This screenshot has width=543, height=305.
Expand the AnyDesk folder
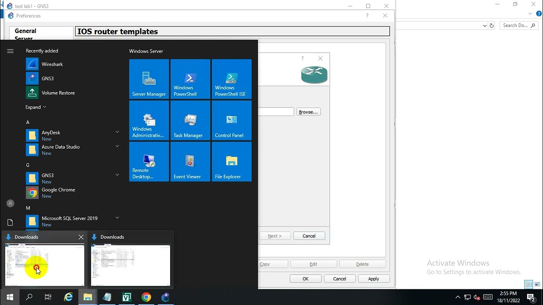[117, 132]
